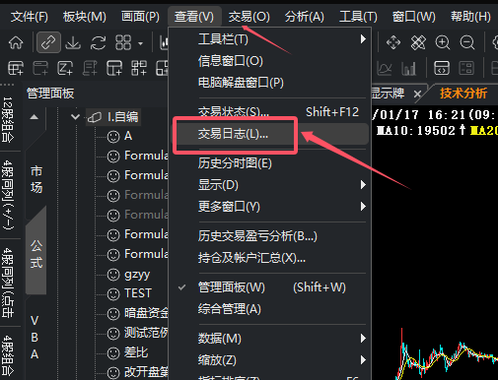The height and width of the screenshot is (380, 498).
Task: Expand the 缩放(Z) submenu arrow
Action: tap(363, 360)
